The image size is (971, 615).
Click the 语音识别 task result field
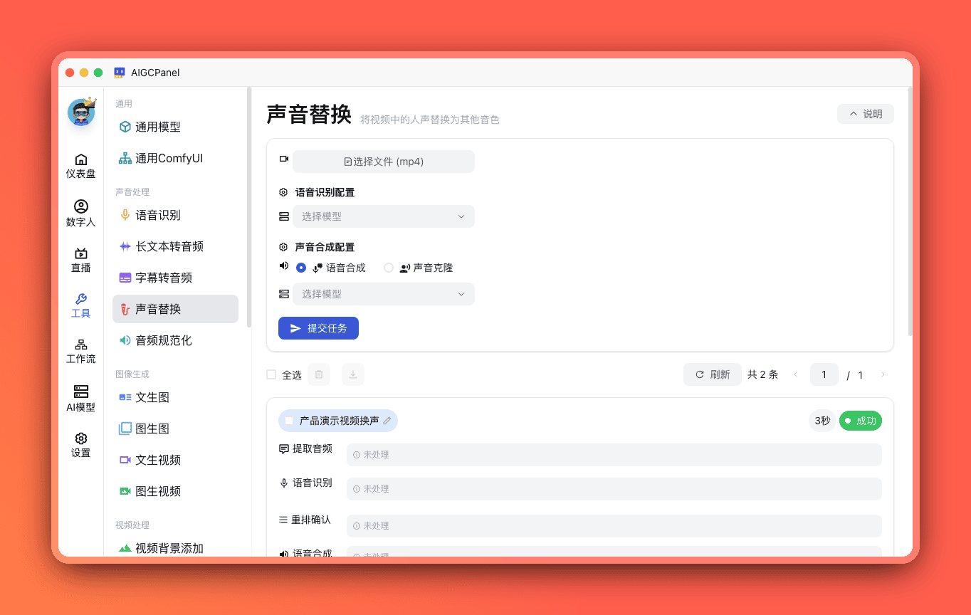coord(614,489)
